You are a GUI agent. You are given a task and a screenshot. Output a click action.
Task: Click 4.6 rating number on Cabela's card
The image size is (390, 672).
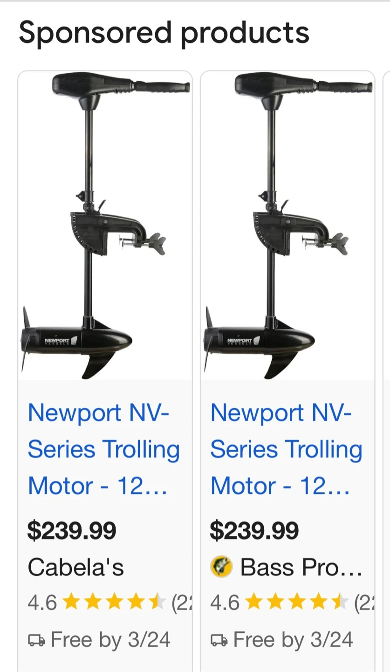42,603
